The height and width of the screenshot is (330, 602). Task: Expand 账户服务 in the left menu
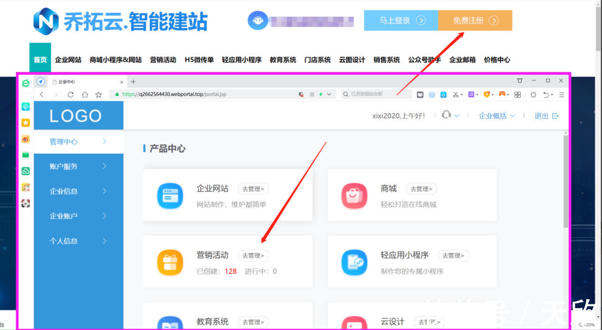point(78,166)
